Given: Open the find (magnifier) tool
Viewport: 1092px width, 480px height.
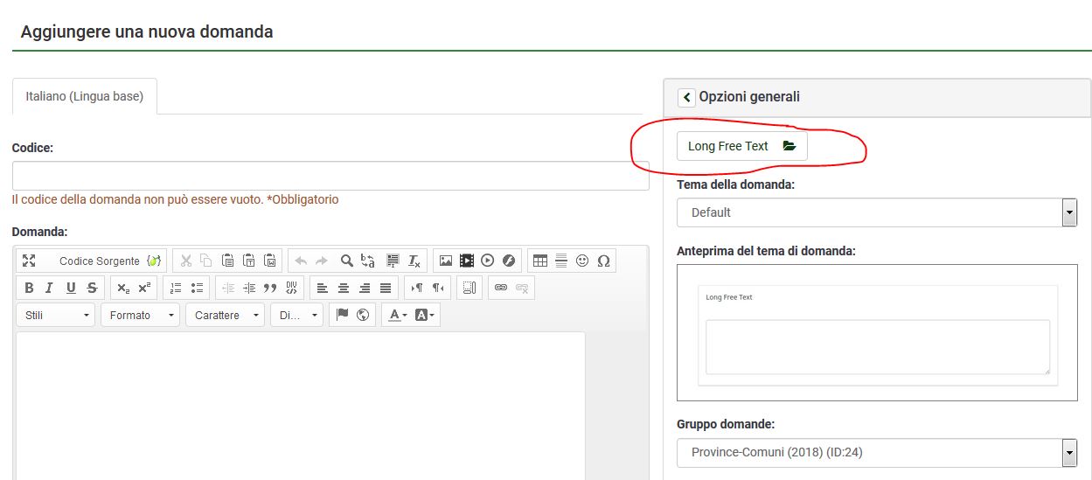Looking at the screenshot, I should [x=346, y=261].
